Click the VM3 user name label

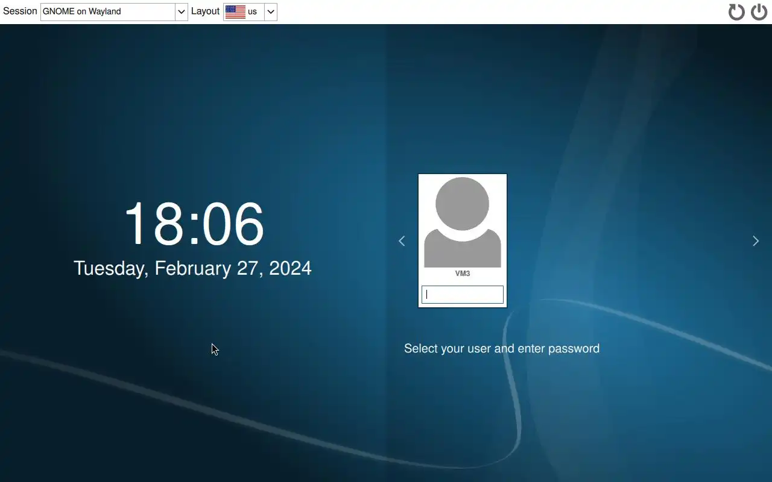[x=463, y=274]
